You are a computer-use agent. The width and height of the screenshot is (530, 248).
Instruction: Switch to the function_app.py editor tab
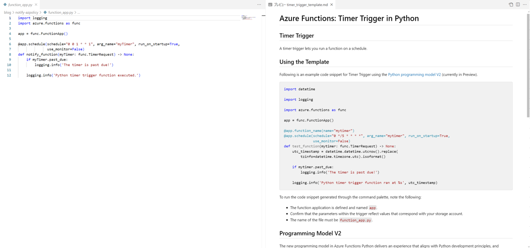20,5
